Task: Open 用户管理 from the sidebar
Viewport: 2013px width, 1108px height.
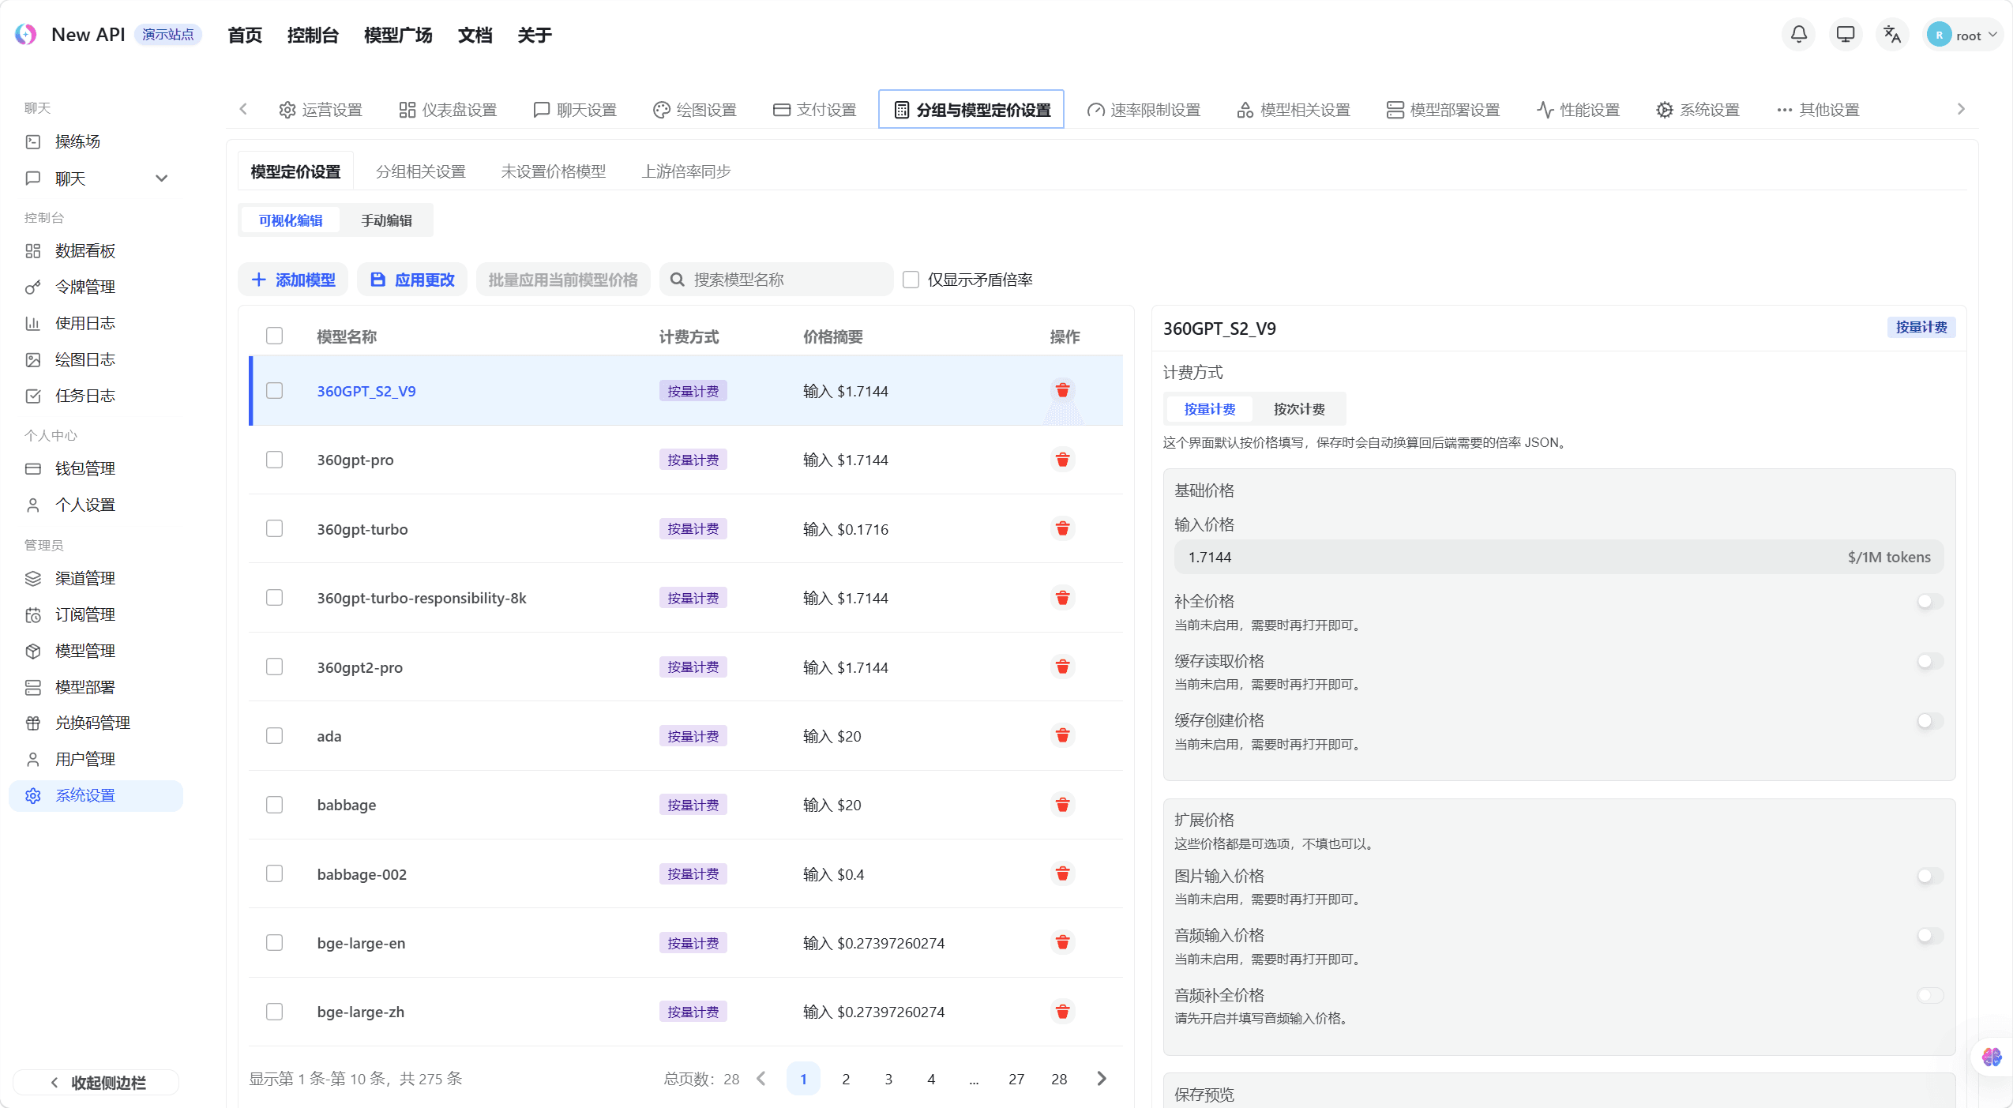Action: (x=83, y=759)
